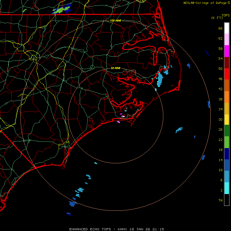
Task: Select the "54" scale value
Action: coord(220,59)
